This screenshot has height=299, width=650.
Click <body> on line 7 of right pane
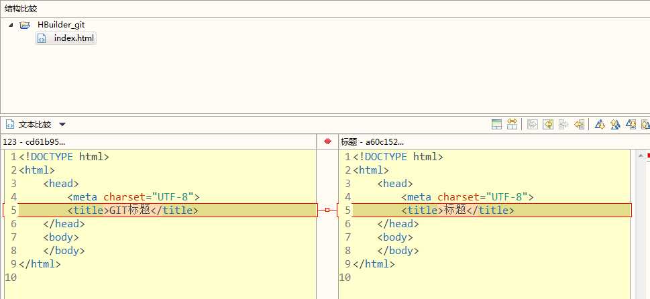pyautogui.click(x=395, y=237)
